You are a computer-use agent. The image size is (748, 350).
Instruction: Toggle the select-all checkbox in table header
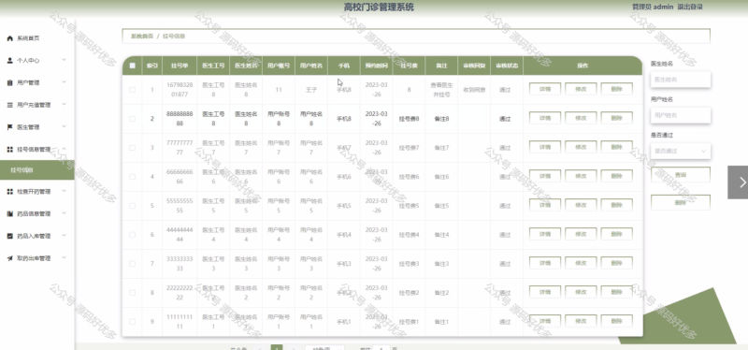133,66
